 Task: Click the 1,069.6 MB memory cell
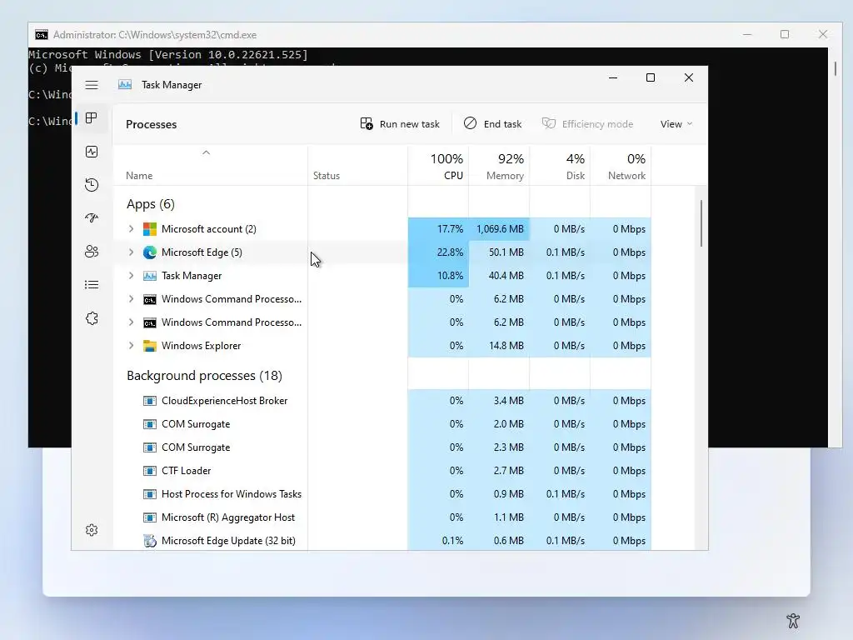pos(500,229)
